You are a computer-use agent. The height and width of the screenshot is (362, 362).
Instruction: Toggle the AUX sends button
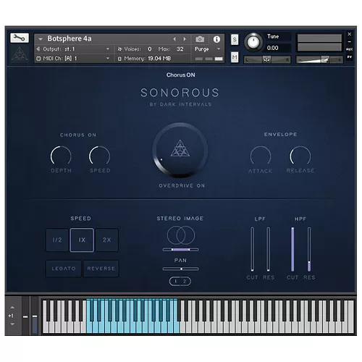click(x=349, y=49)
